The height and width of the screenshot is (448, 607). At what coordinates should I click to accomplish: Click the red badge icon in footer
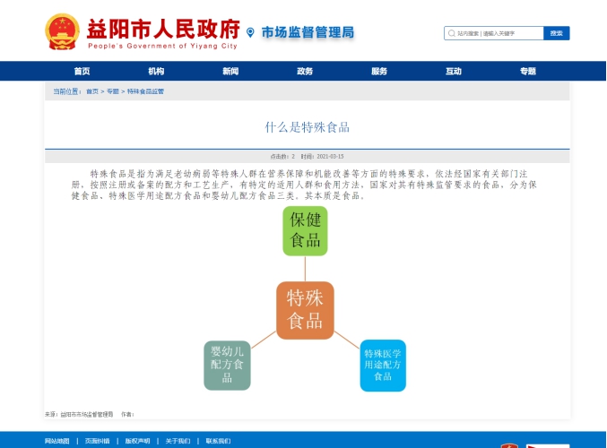coord(509,444)
